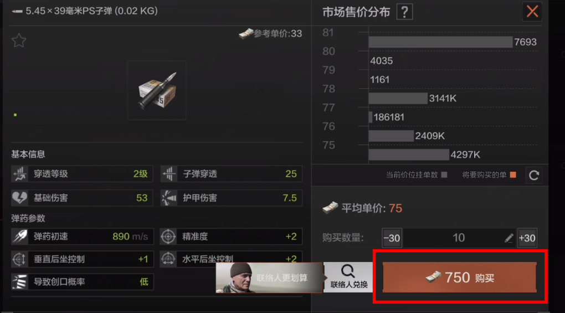The image size is (565, 313).
Task: Open the market price distribution help icon
Action: tap(404, 12)
